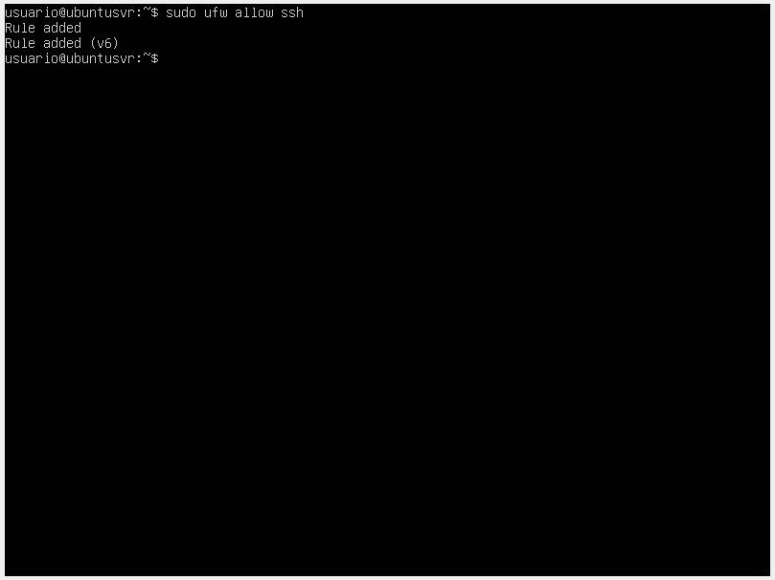
Task: Click the tilde in the first prompt line
Action: [147, 11]
